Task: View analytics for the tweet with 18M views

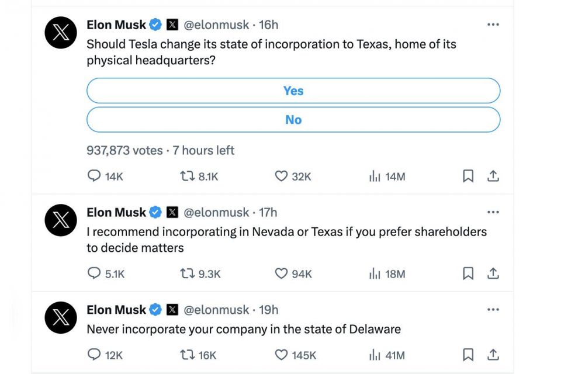Action: click(374, 273)
